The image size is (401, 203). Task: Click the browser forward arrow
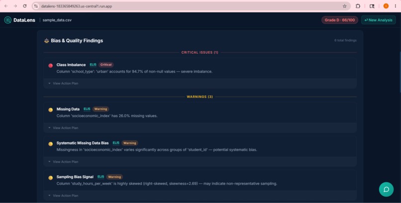(15, 6)
